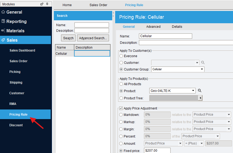This screenshot has width=233, height=153.
Task: Click the Search button
Action: 68,38
